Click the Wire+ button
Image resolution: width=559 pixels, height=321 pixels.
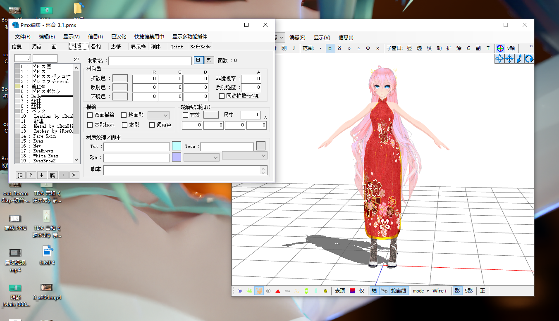(440, 291)
